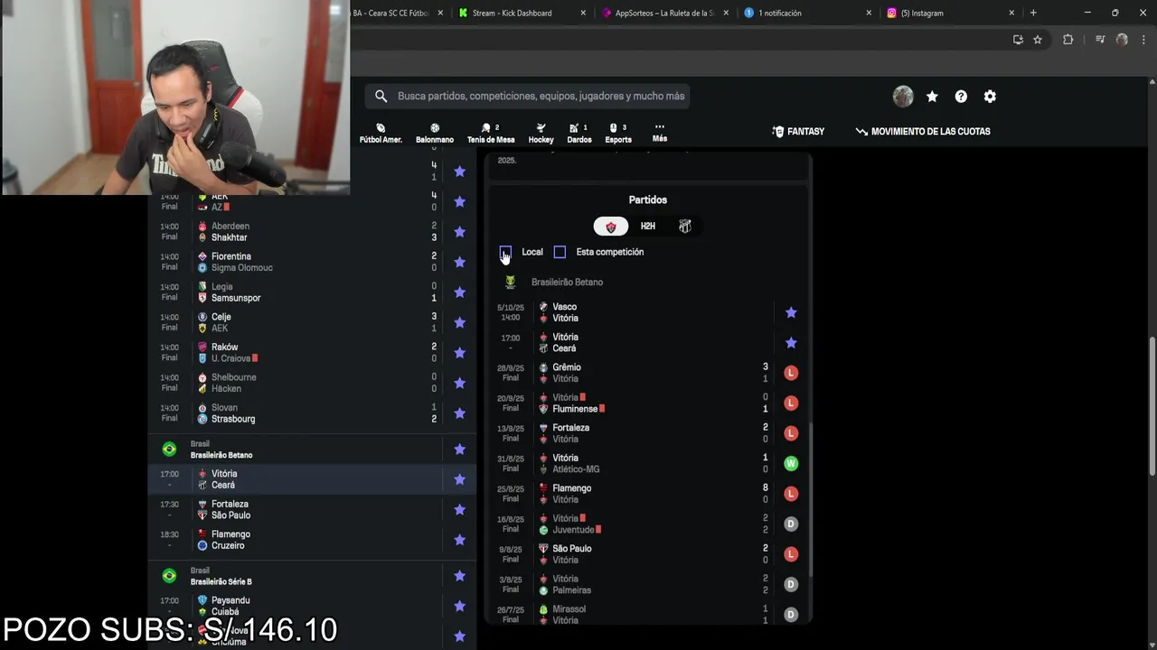Open the Balonmano sport category
This screenshot has width=1157, height=650.
pyautogui.click(x=435, y=133)
